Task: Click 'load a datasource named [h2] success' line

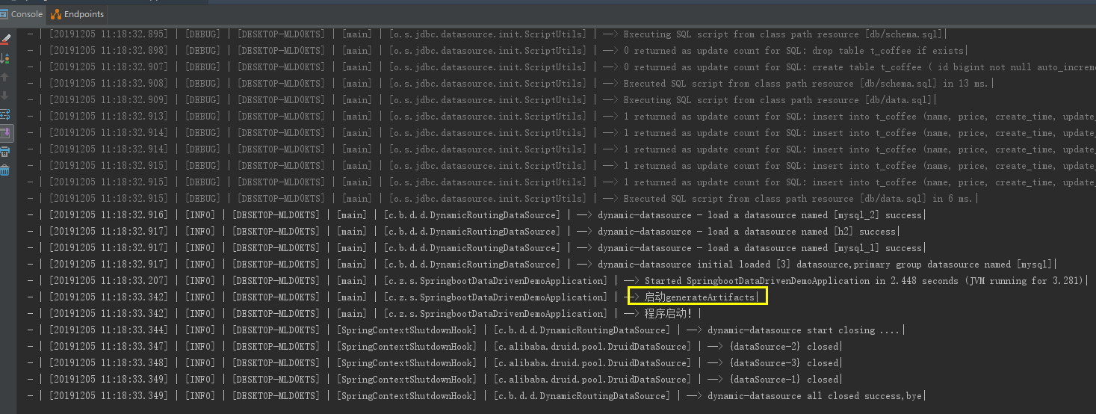Action: (462, 232)
